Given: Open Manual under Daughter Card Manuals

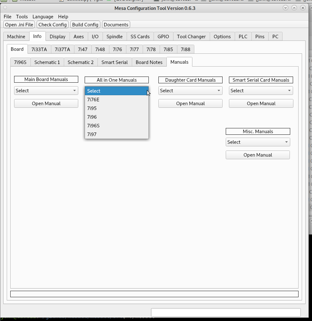Looking at the screenshot, I should (190, 103).
